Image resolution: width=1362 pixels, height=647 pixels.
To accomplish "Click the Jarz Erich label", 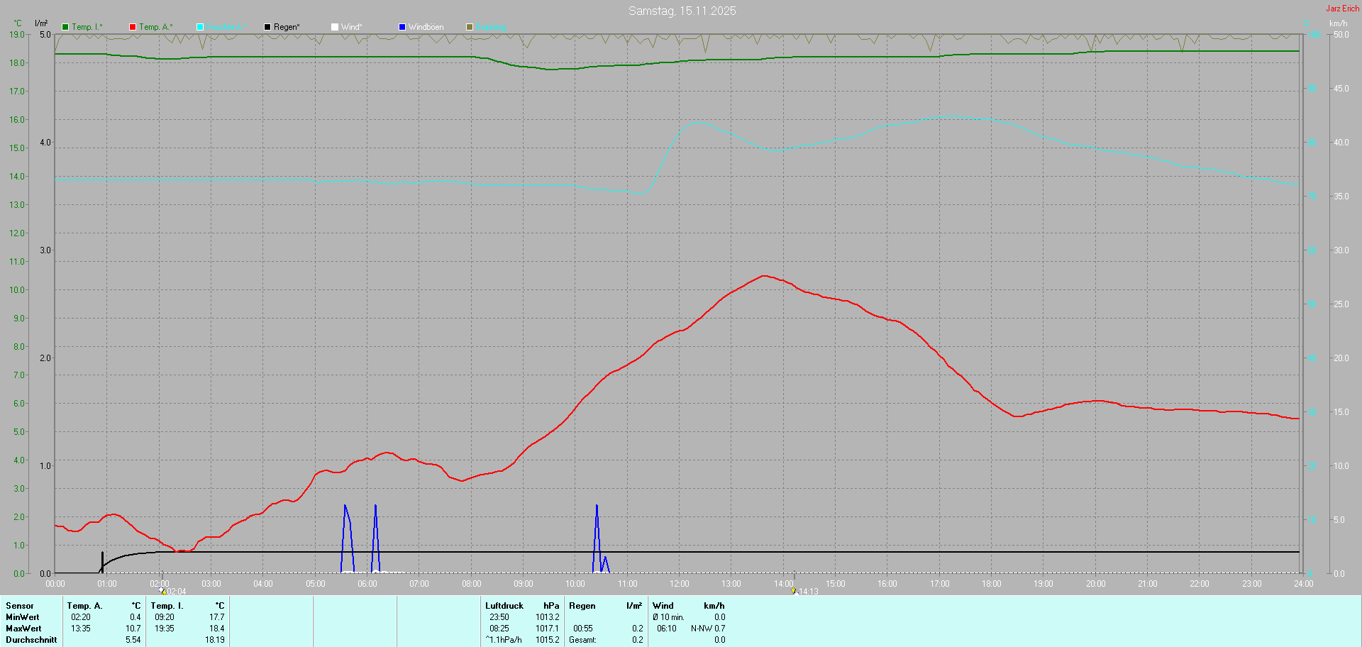I will click(x=1343, y=9).
